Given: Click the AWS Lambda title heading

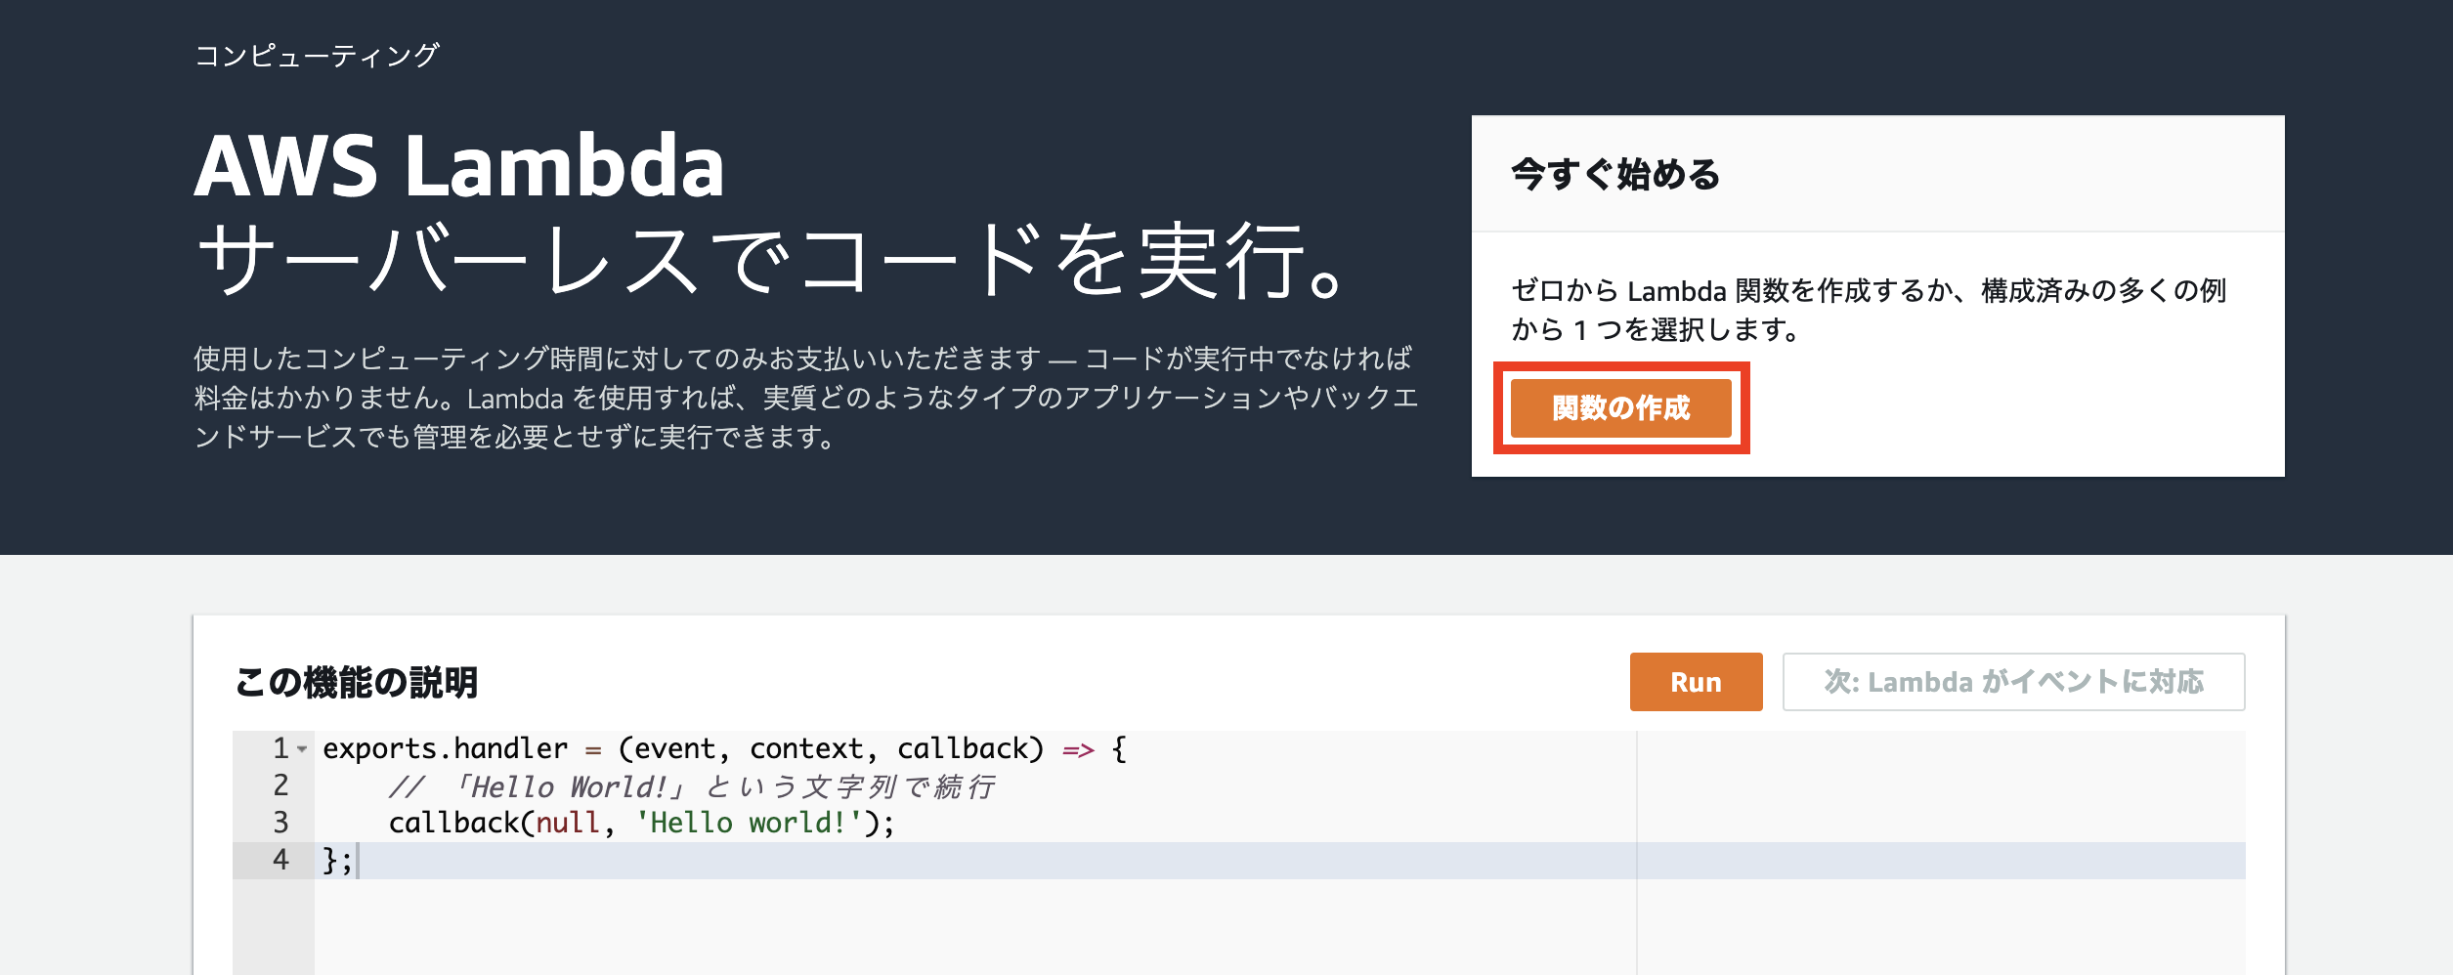Looking at the screenshot, I should point(459,166).
